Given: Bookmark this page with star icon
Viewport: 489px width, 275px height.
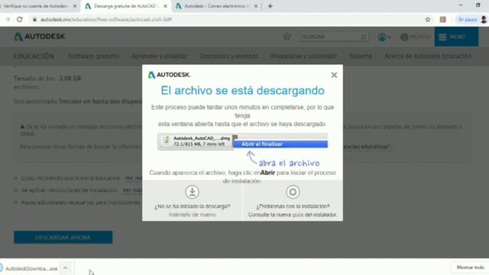Looking at the screenshot, I should [428, 19].
